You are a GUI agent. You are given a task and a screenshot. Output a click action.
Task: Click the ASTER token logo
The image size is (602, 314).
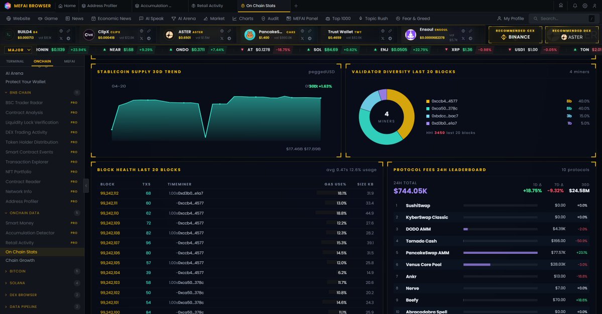coord(169,35)
